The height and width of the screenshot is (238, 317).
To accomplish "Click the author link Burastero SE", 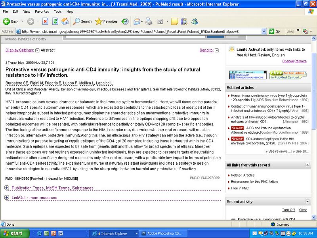I will [15, 83].
